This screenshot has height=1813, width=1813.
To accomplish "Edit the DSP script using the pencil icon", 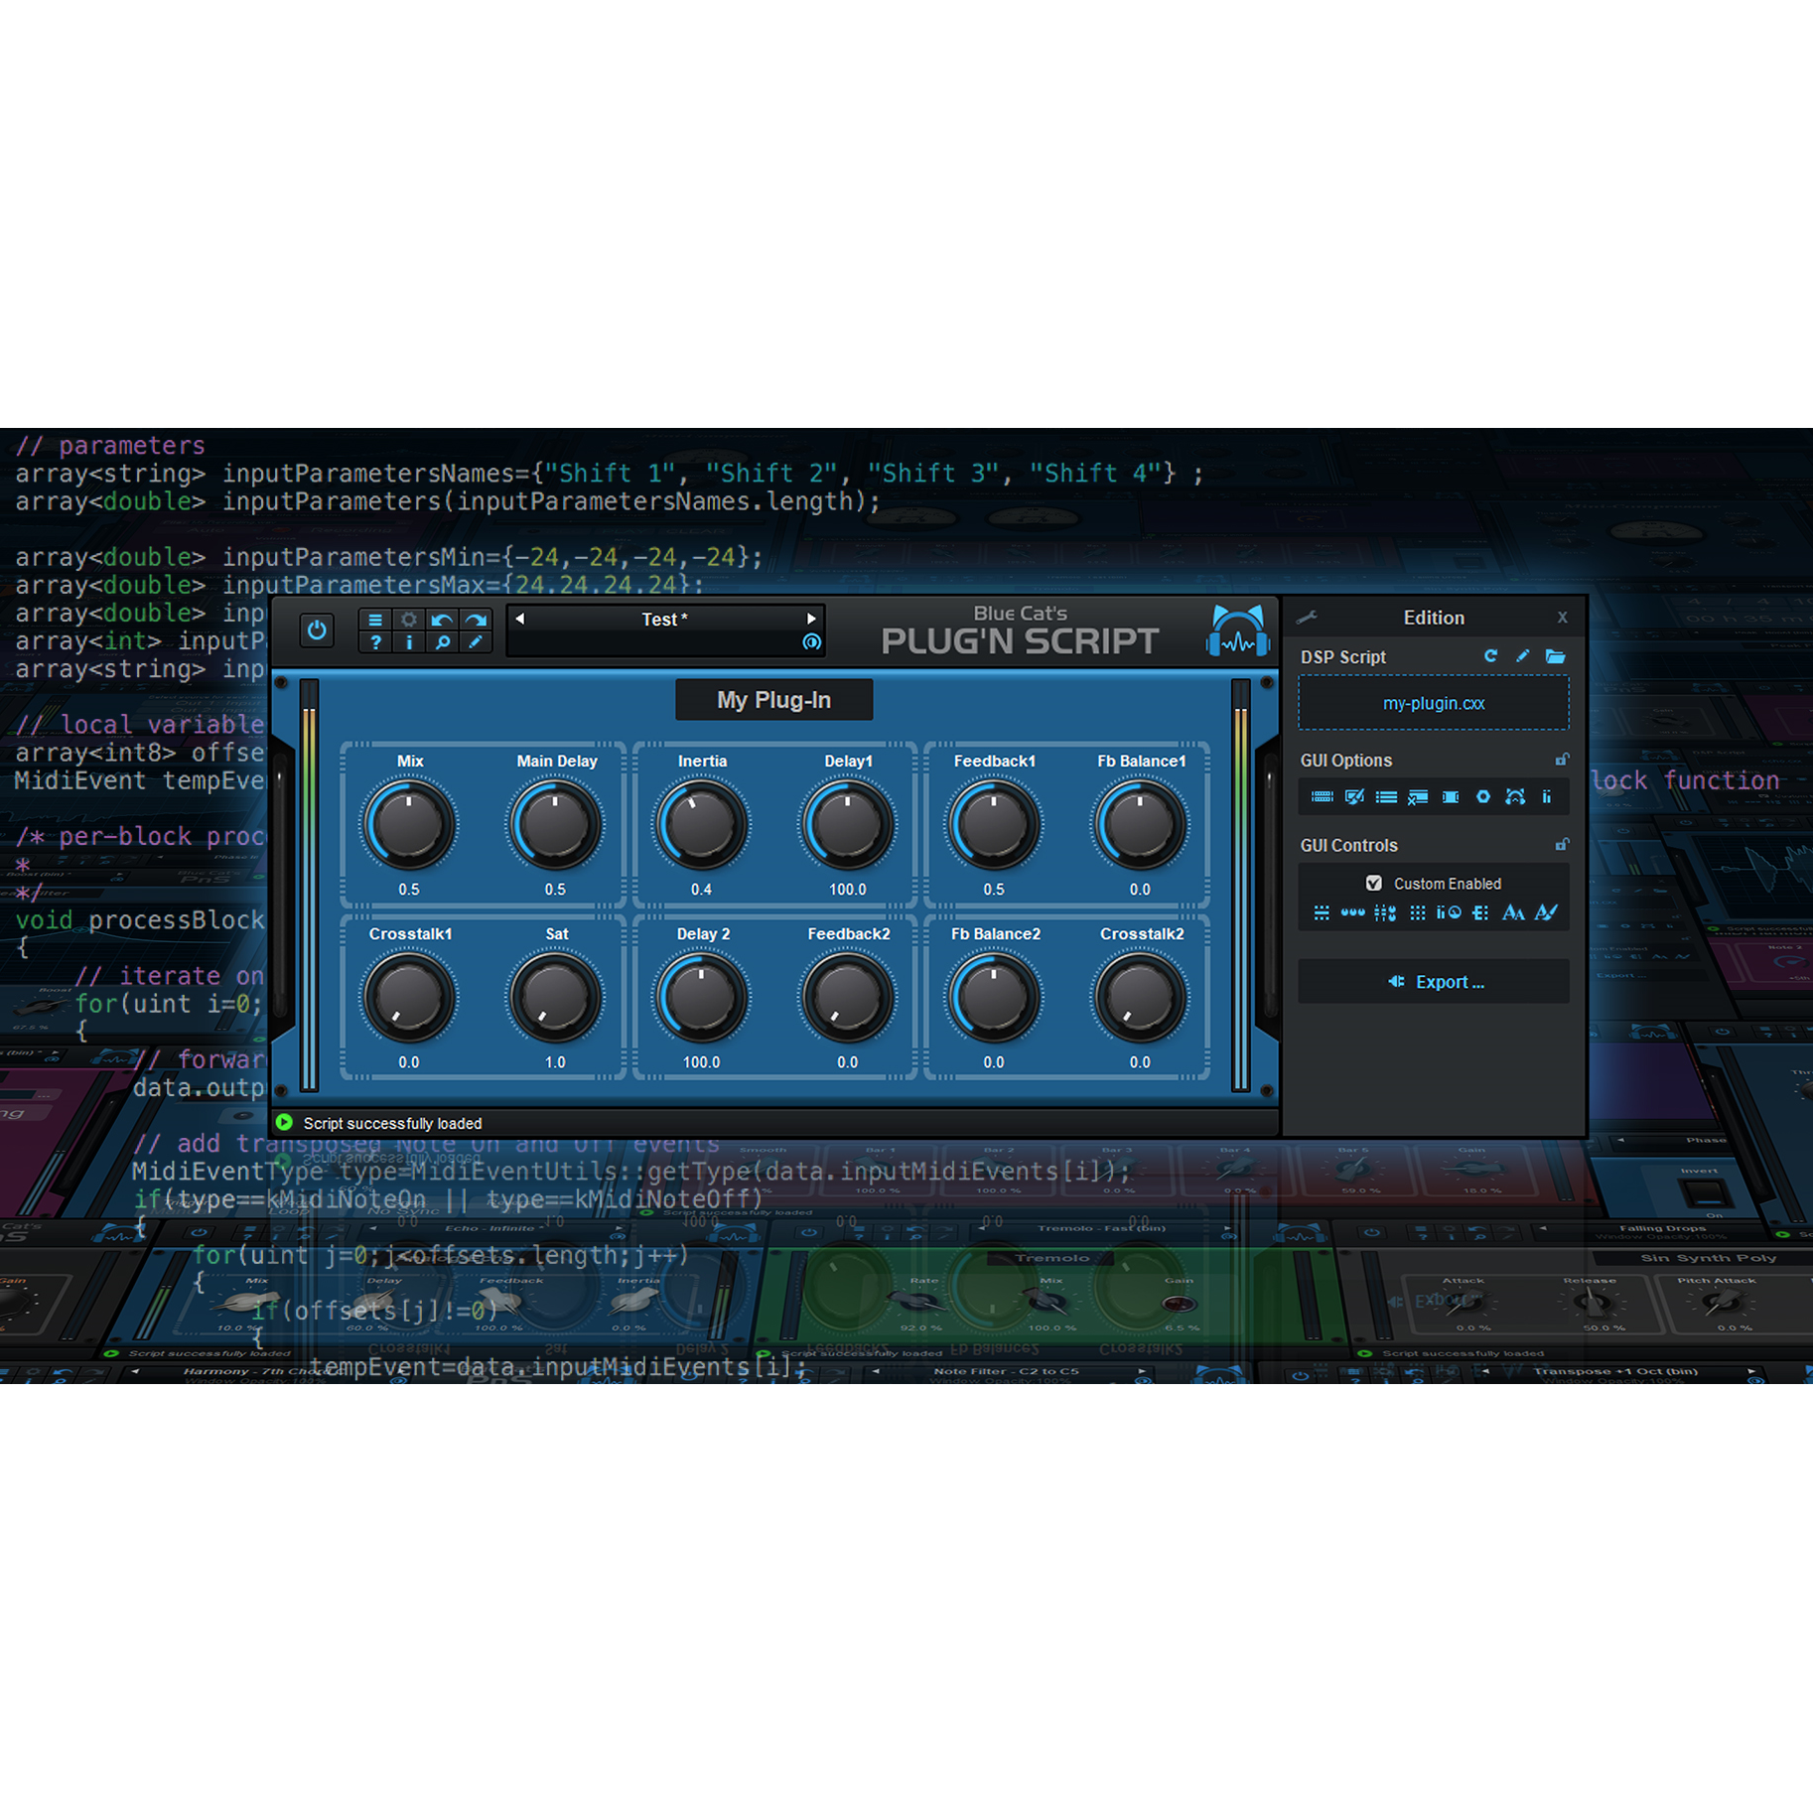I will click(1522, 657).
